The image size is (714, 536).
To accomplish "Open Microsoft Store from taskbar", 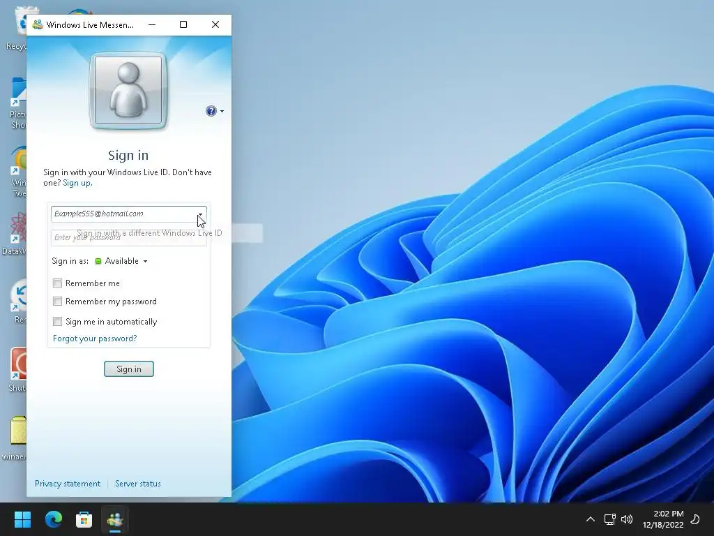I will click(84, 519).
